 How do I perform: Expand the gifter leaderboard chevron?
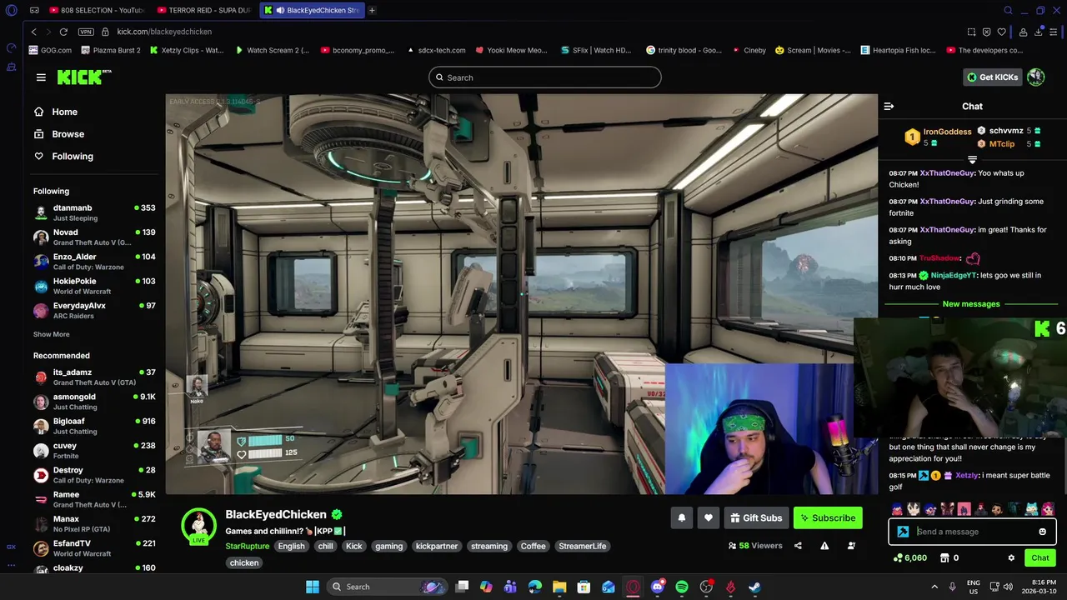coord(972,158)
